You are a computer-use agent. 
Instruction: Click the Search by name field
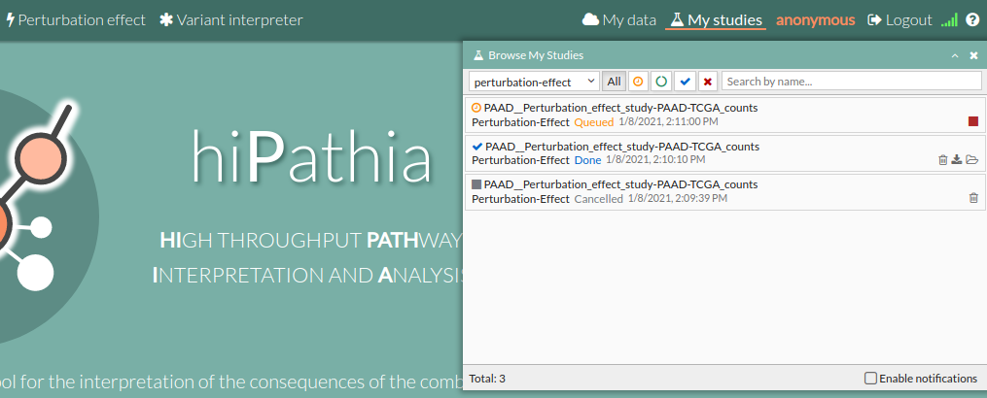851,82
